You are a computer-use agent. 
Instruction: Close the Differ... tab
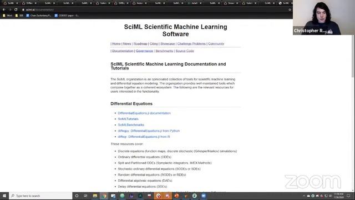(35, 3)
